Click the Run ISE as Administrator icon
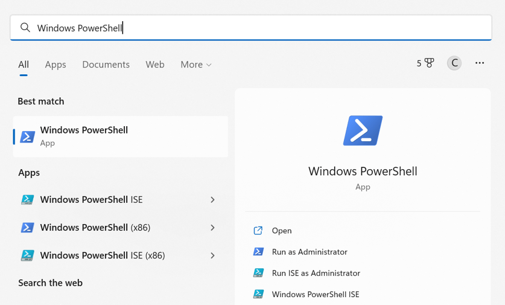The width and height of the screenshot is (505, 305). [258, 273]
